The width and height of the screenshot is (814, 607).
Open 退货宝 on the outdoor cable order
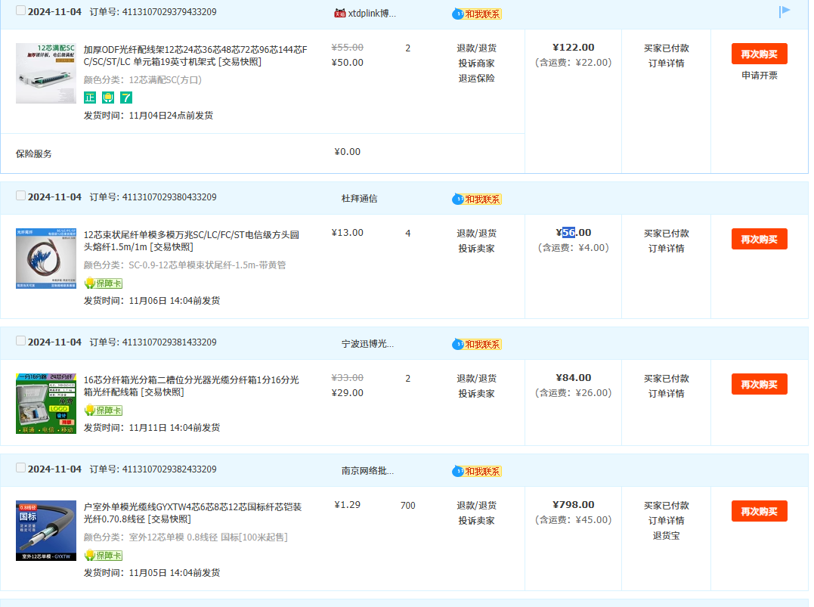click(666, 535)
